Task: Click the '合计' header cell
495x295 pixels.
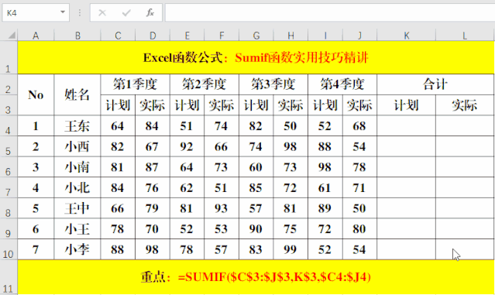Action: [435, 84]
